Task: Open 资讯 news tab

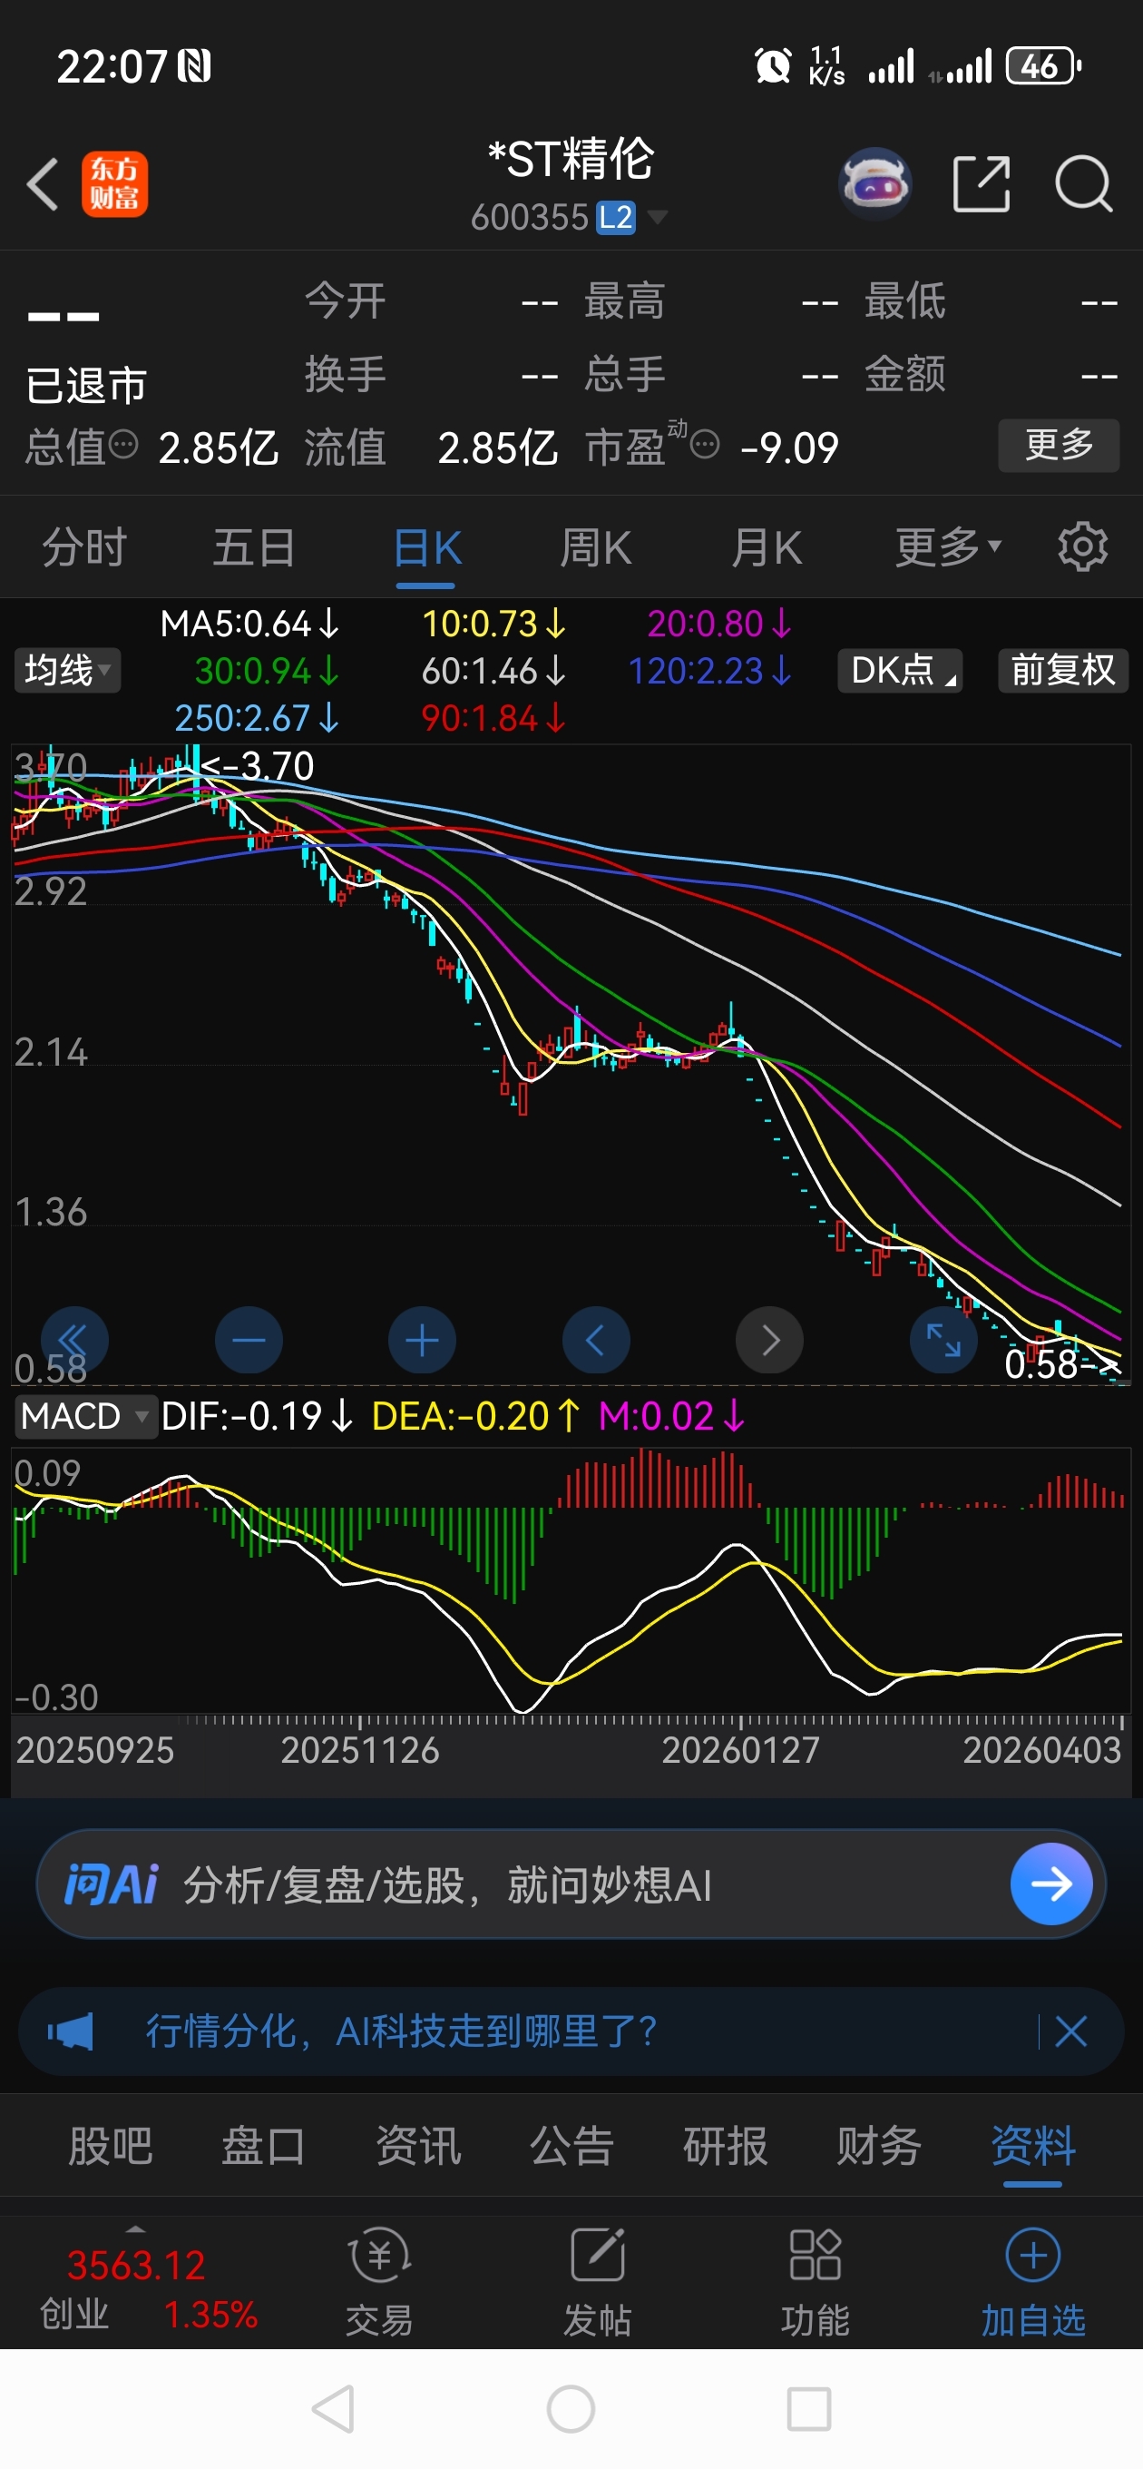Action: tap(417, 2146)
